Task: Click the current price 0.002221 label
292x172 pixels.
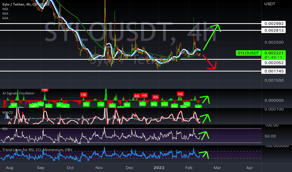Action: coord(274,53)
